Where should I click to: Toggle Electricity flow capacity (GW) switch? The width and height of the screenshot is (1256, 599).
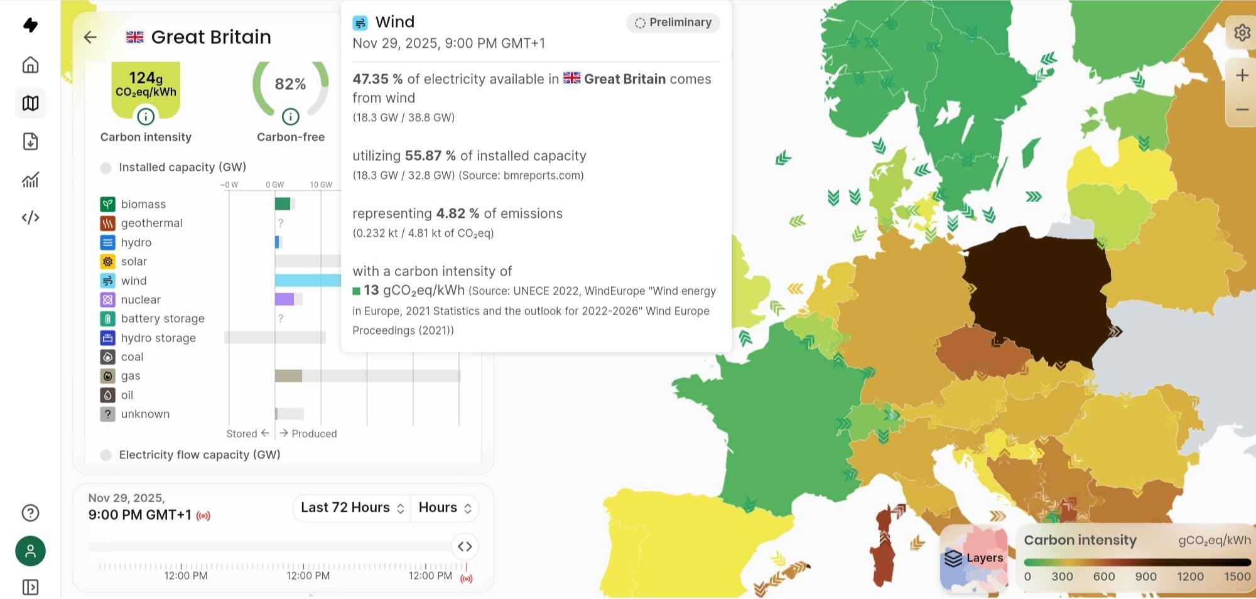coord(106,455)
